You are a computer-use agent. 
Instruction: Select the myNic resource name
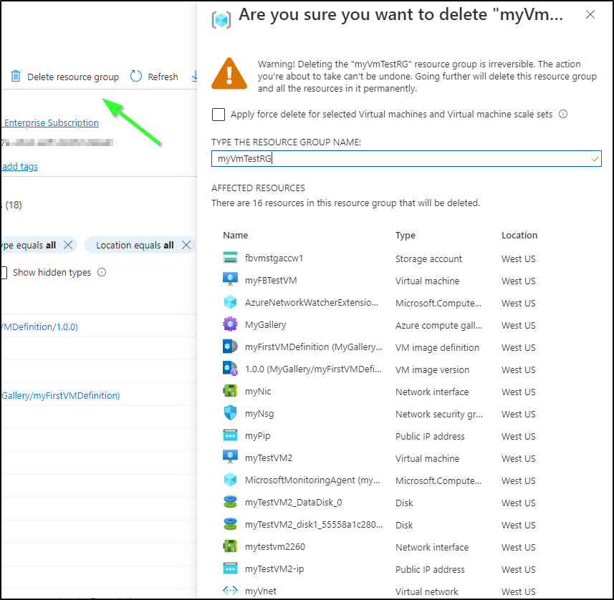258,391
